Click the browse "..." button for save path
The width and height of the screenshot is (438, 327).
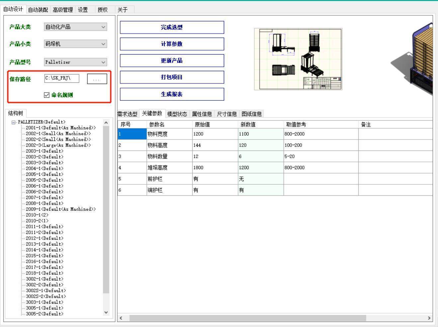pos(97,79)
